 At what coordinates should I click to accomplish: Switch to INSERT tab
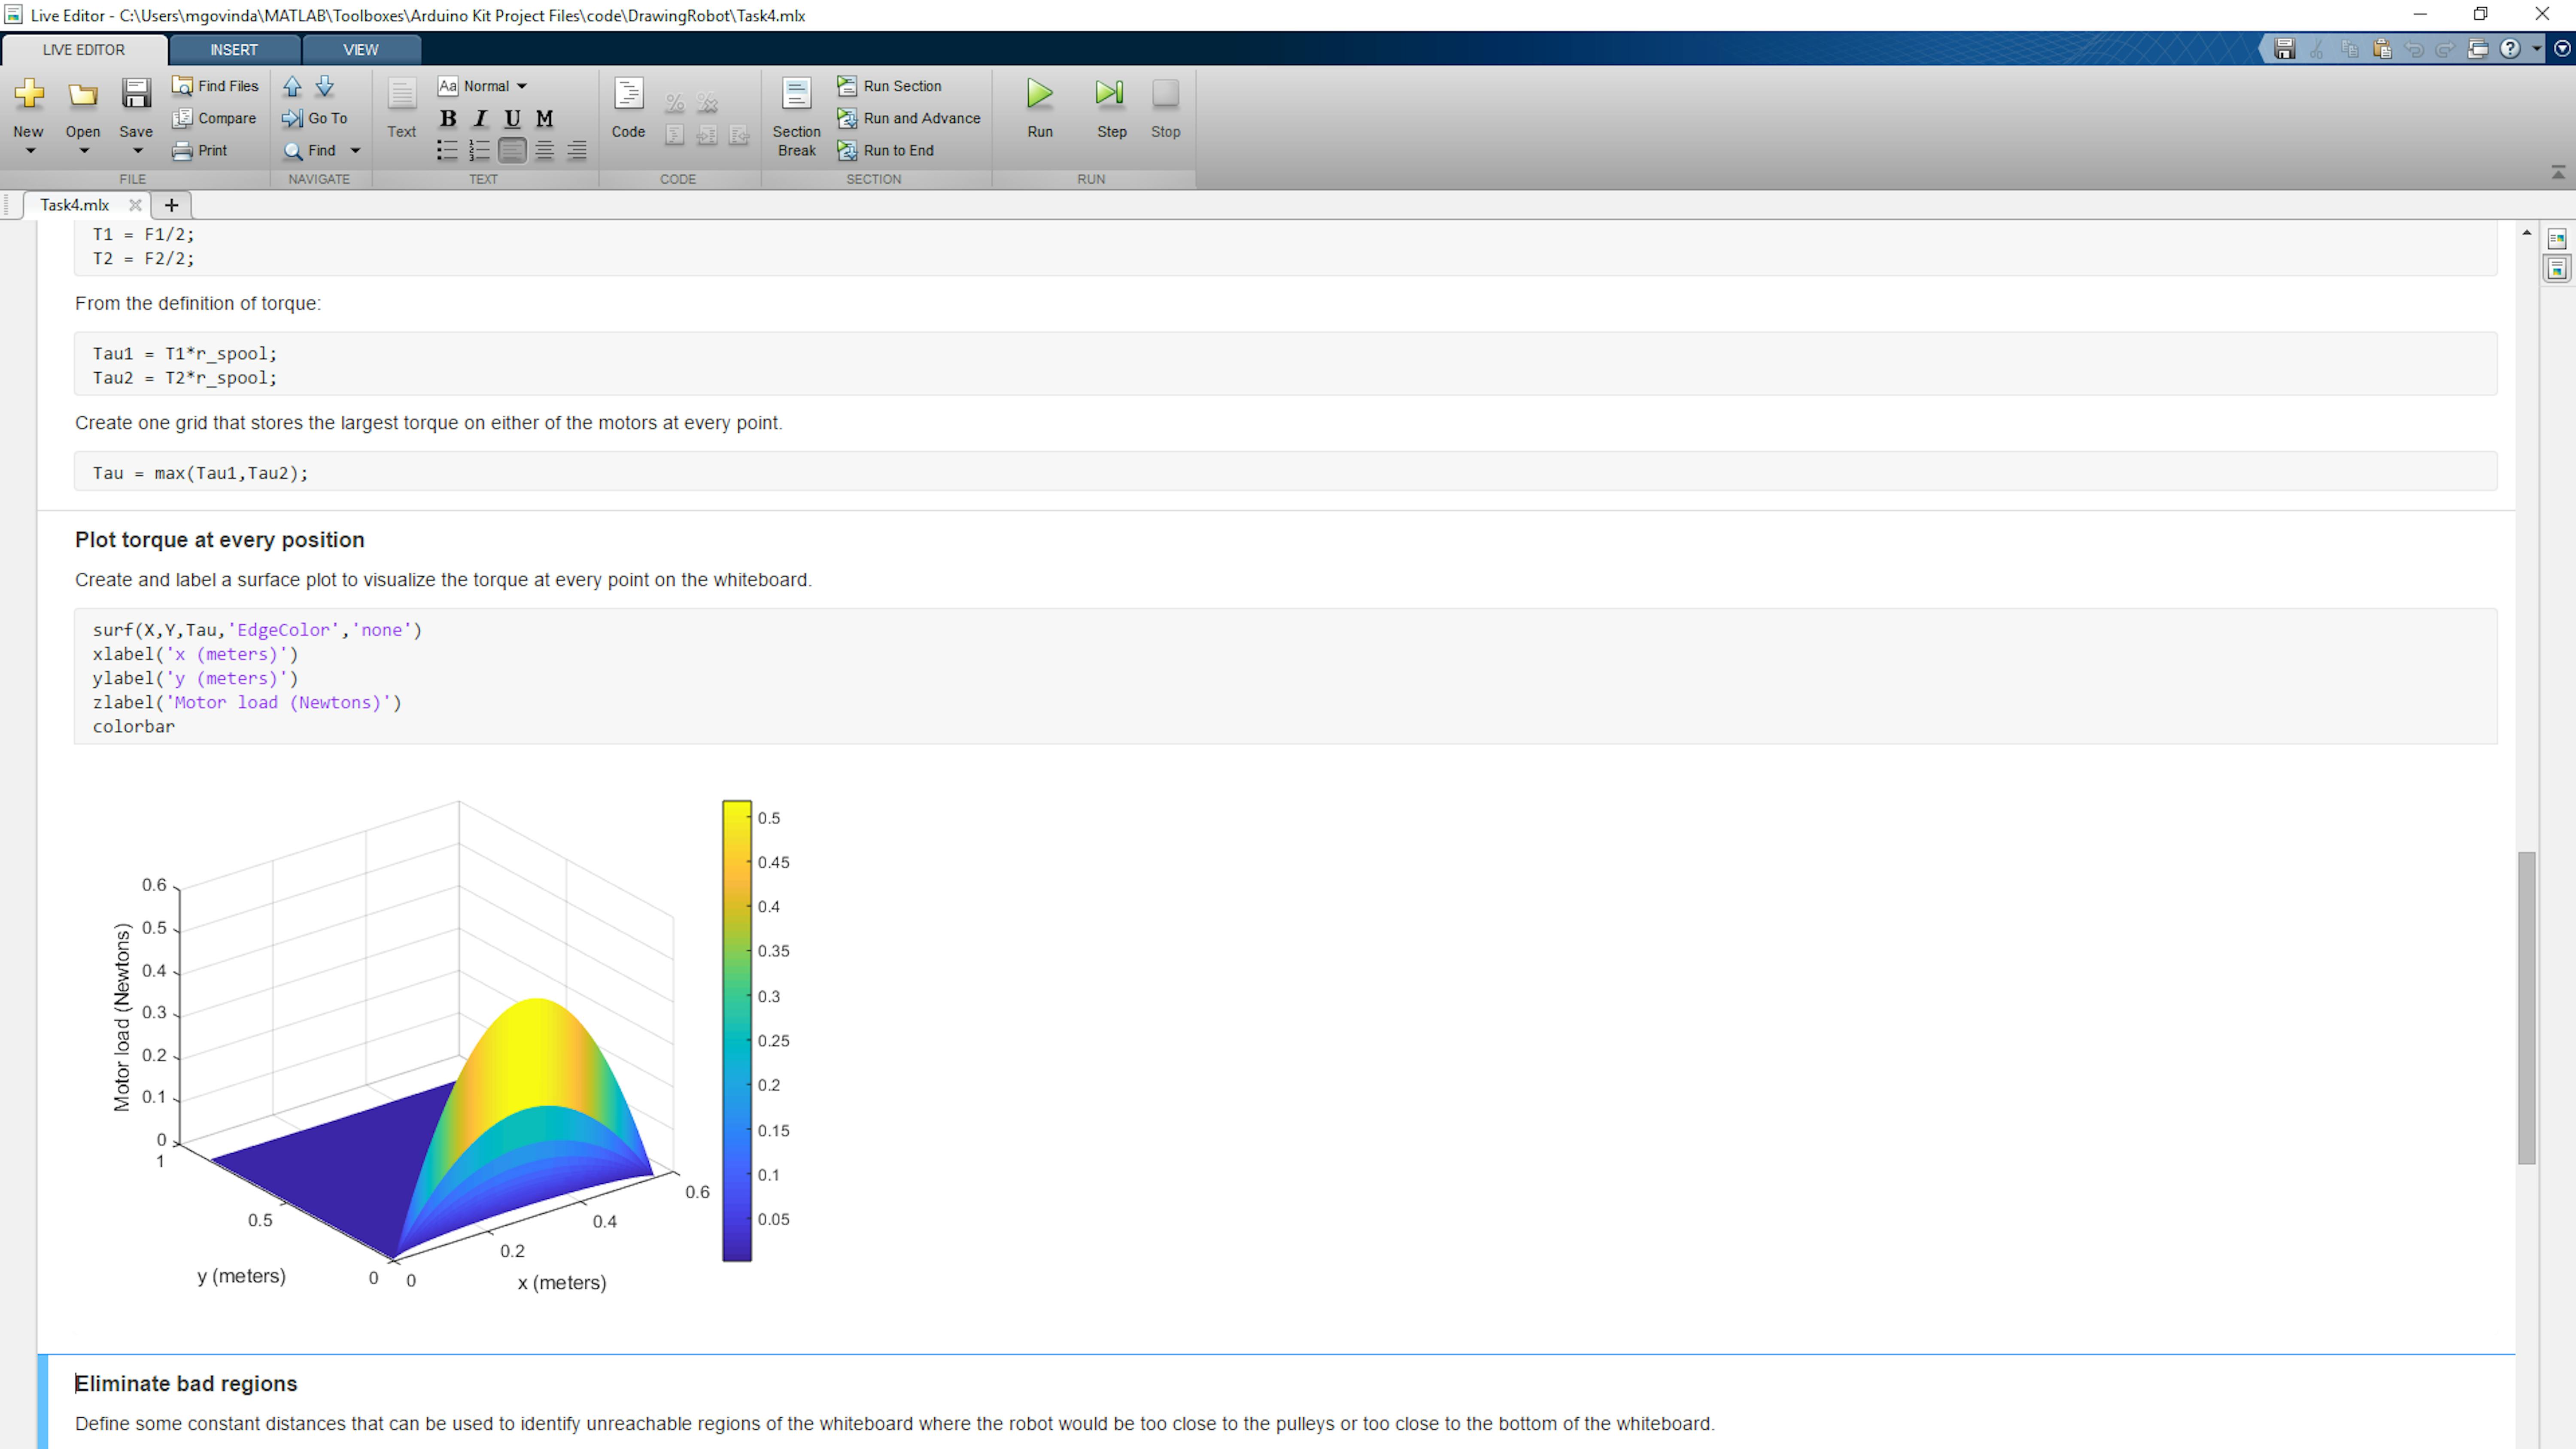coord(234,50)
